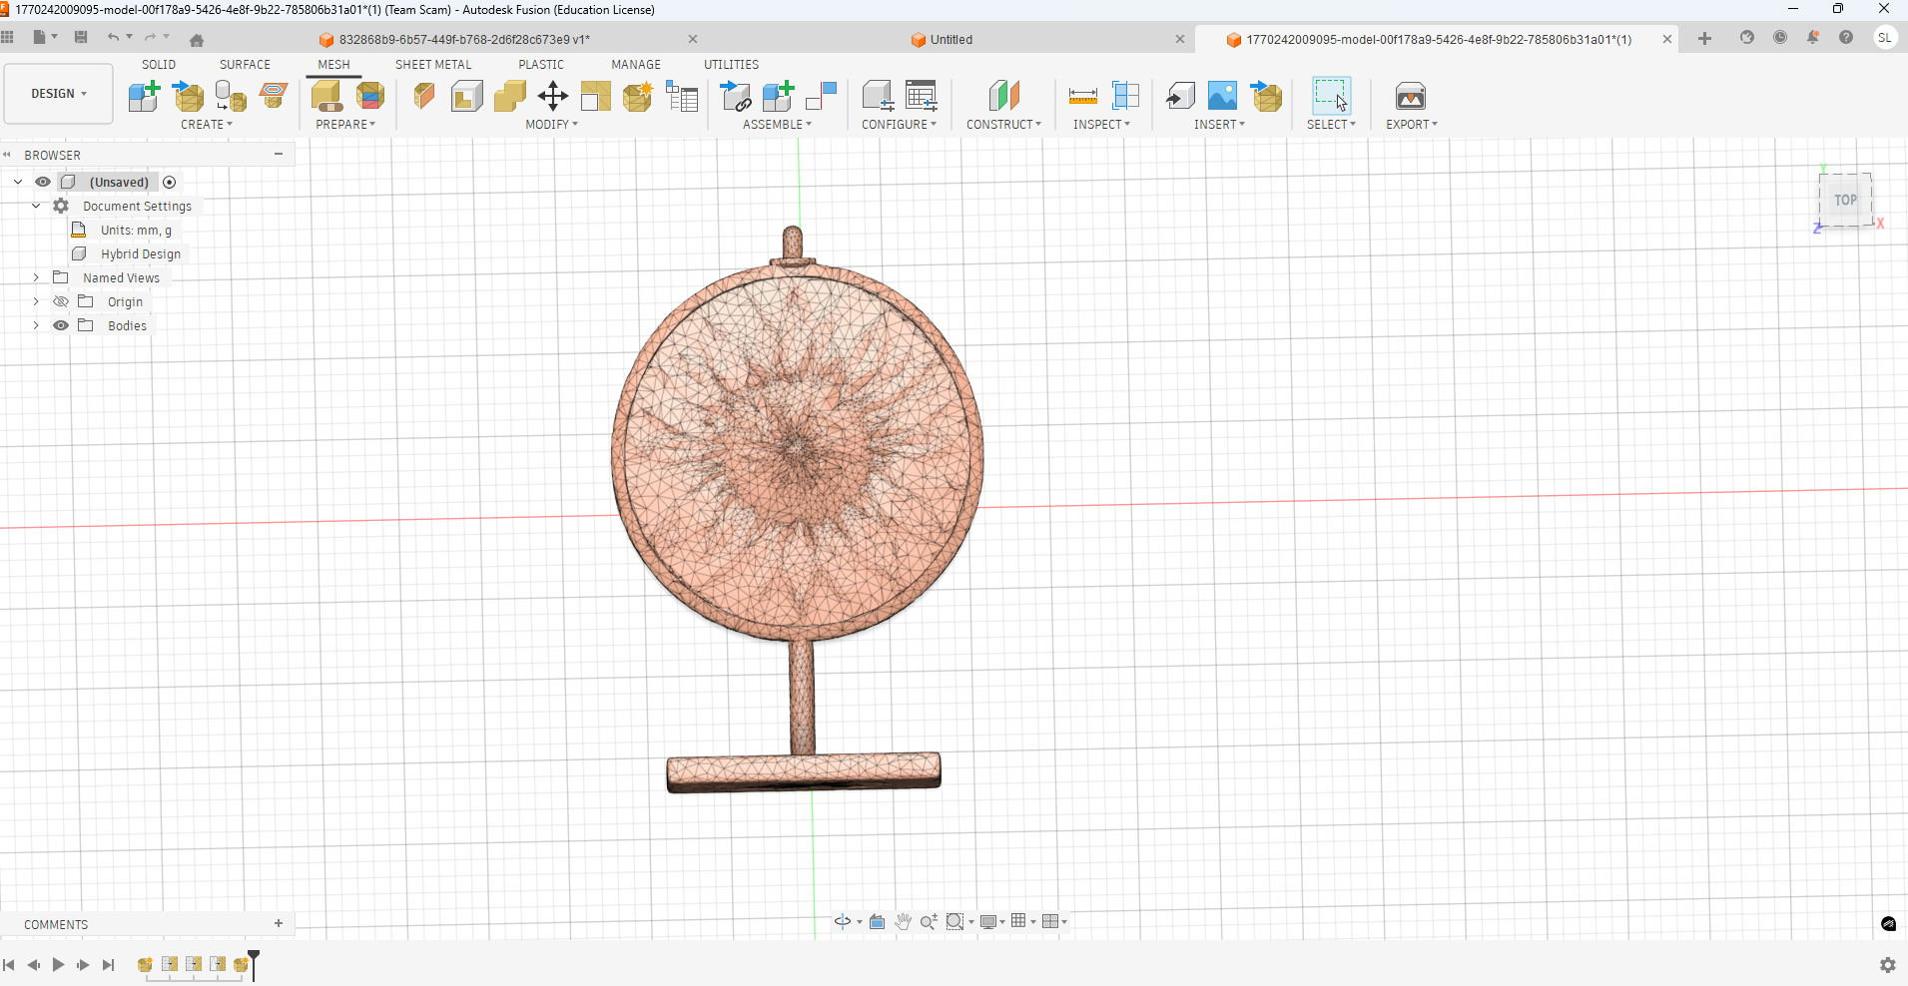The width and height of the screenshot is (1908, 986).
Task: Select the Insert Canvas image icon
Action: click(x=1223, y=96)
